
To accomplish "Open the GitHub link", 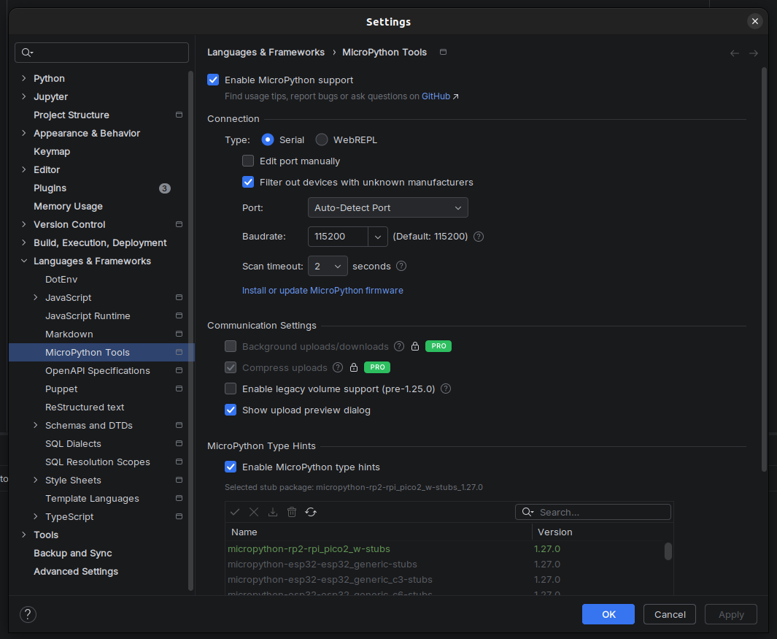I will (436, 96).
